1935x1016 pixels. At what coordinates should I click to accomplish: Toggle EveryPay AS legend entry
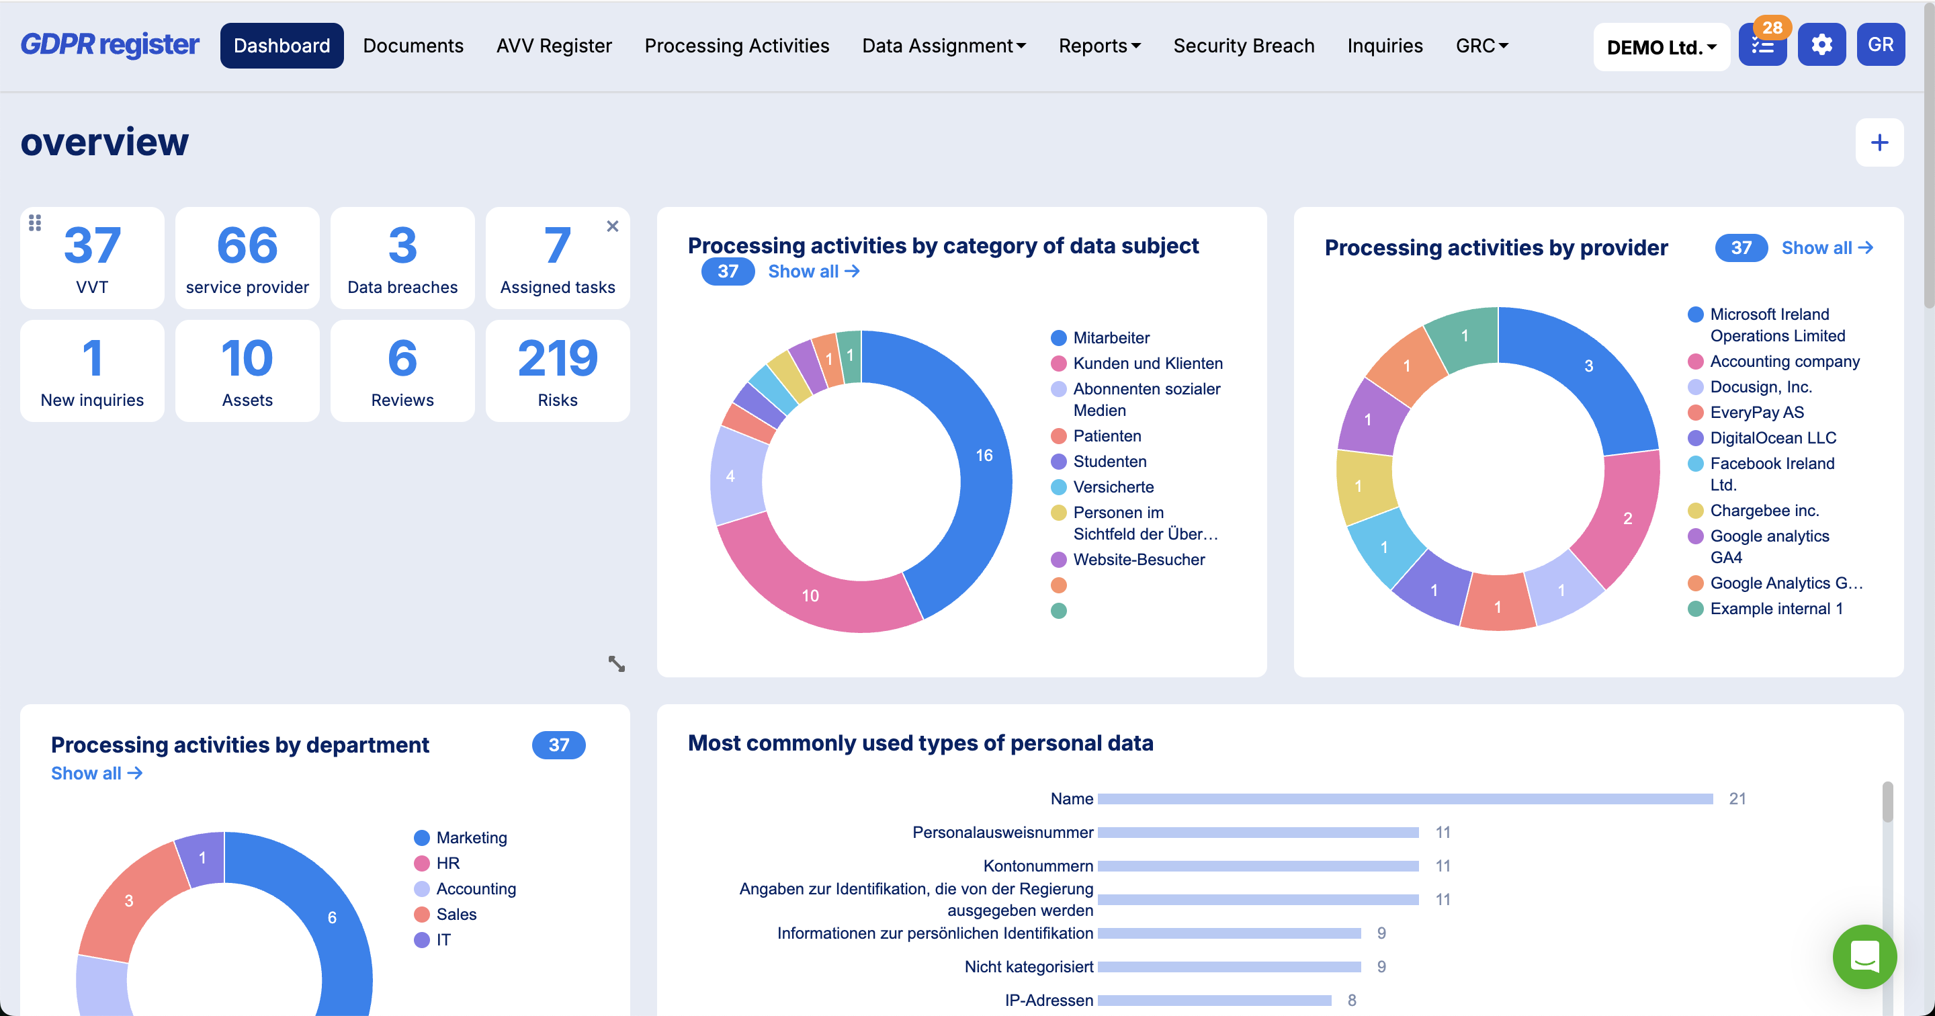pyautogui.click(x=1746, y=413)
